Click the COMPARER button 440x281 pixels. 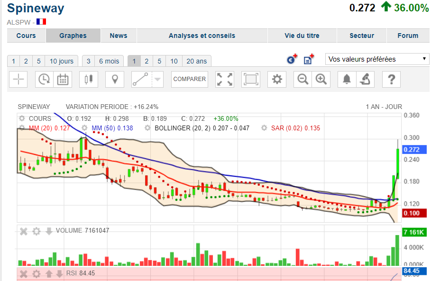pos(189,79)
